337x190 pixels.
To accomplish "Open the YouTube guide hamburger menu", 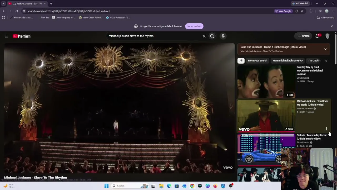I will click(x=6, y=36).
